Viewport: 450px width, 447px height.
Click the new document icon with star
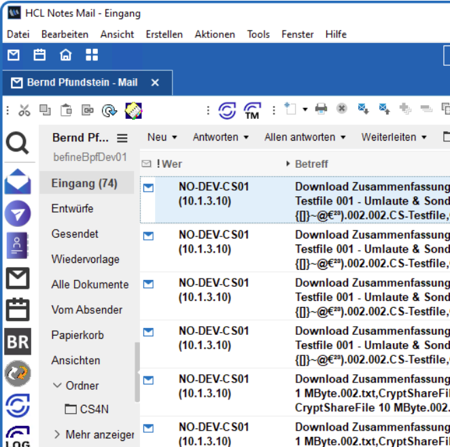290,109
